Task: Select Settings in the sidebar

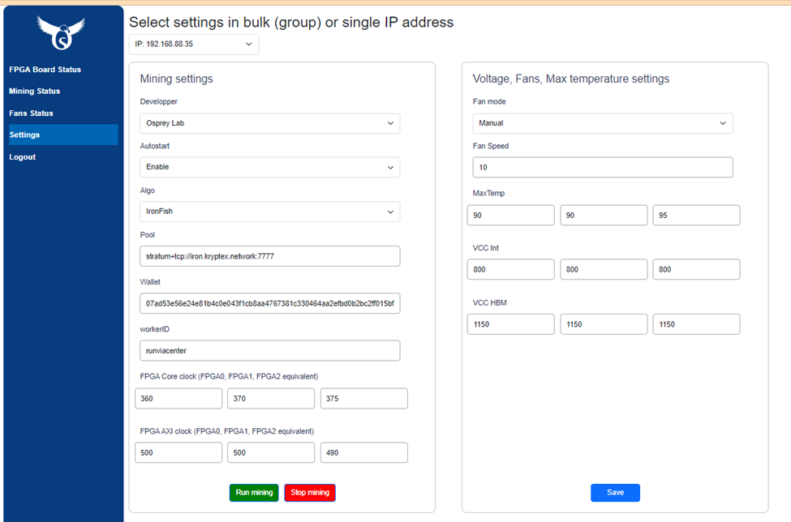Action: 63,135
